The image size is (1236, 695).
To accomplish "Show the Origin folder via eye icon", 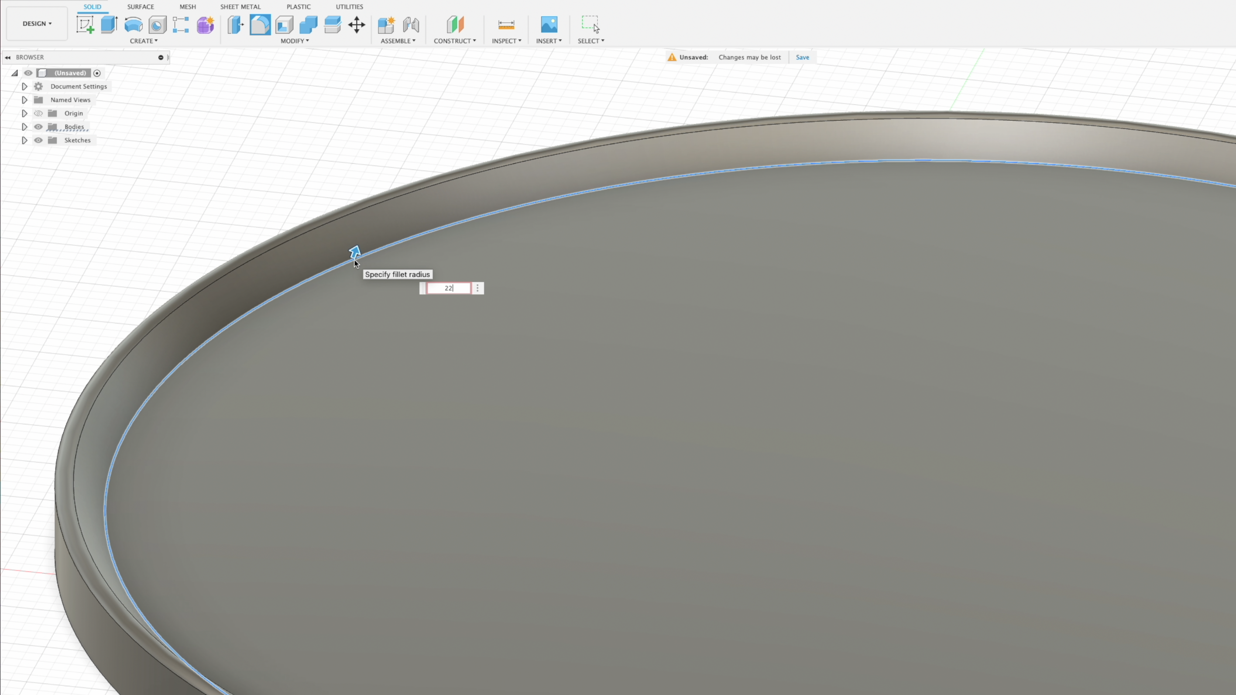I will [38, 113].
